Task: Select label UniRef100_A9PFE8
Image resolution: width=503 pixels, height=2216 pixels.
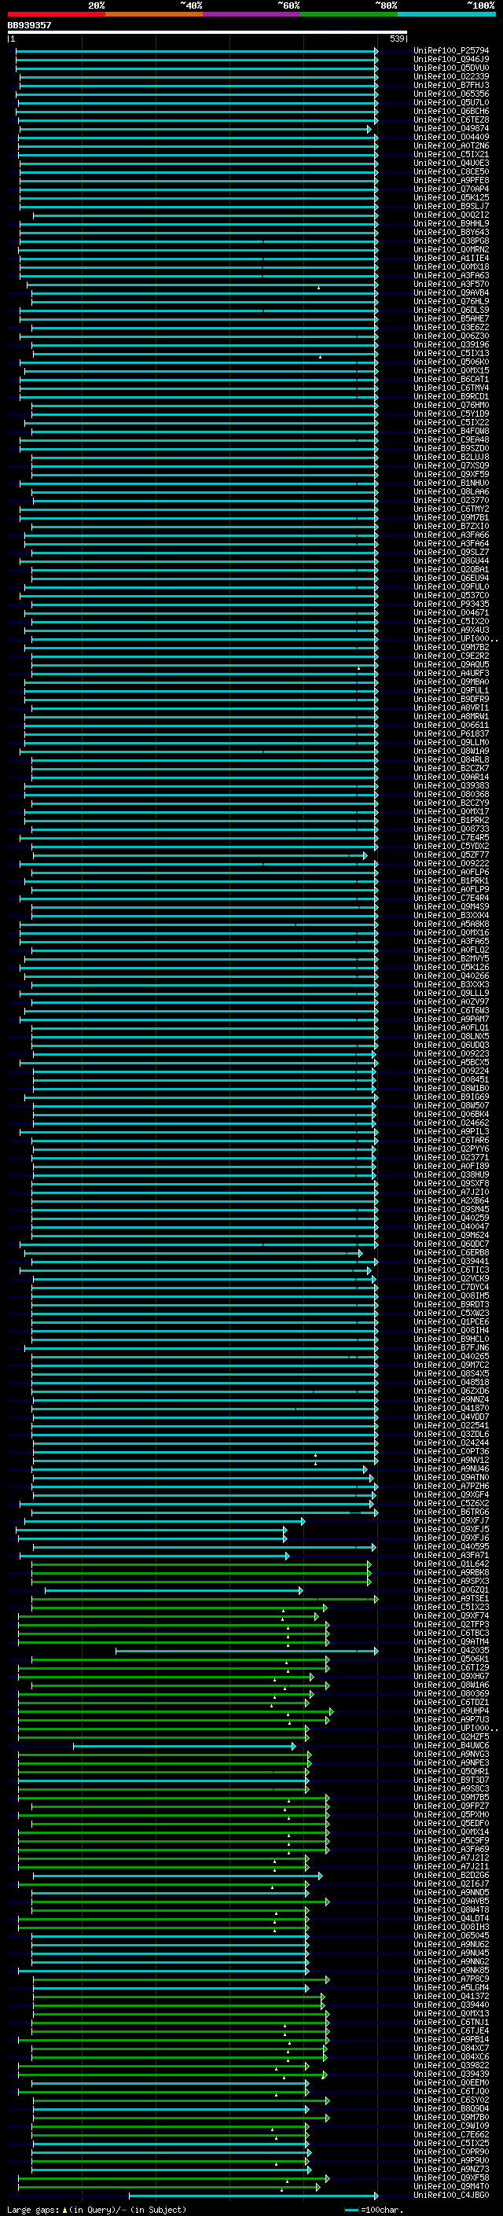Action: (x=451, y=181)
